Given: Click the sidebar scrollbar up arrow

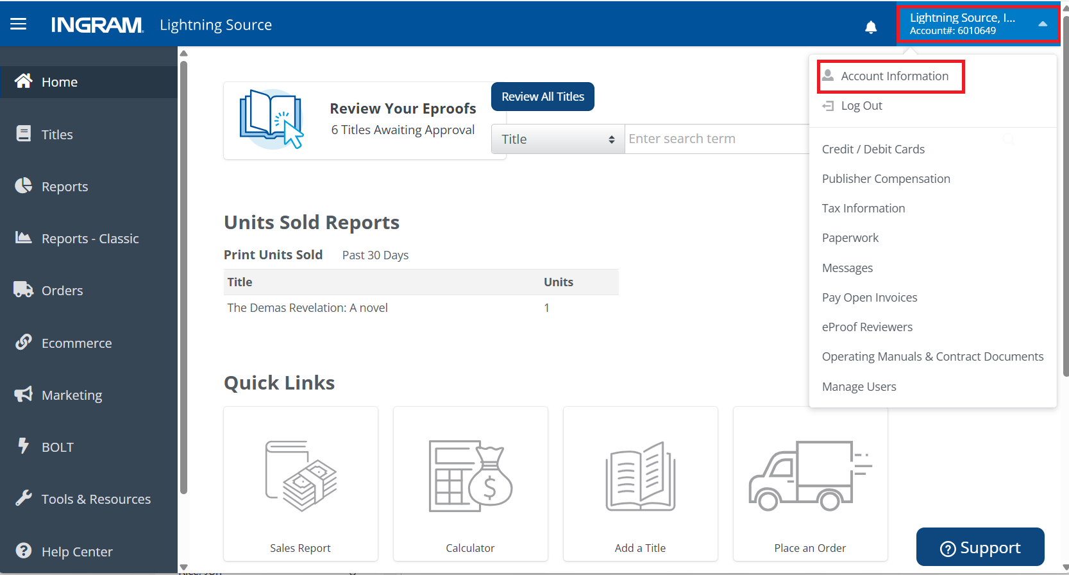Looking at the screenshot, I should coord(184,53).
